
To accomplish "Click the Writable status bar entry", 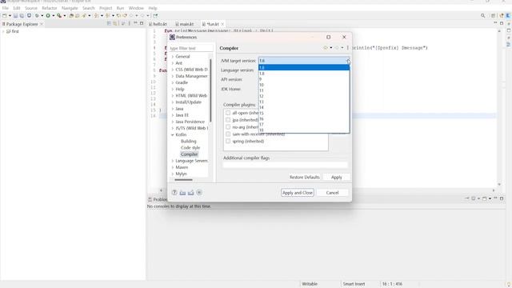I will pyautogui.click(x=310, y=284).
